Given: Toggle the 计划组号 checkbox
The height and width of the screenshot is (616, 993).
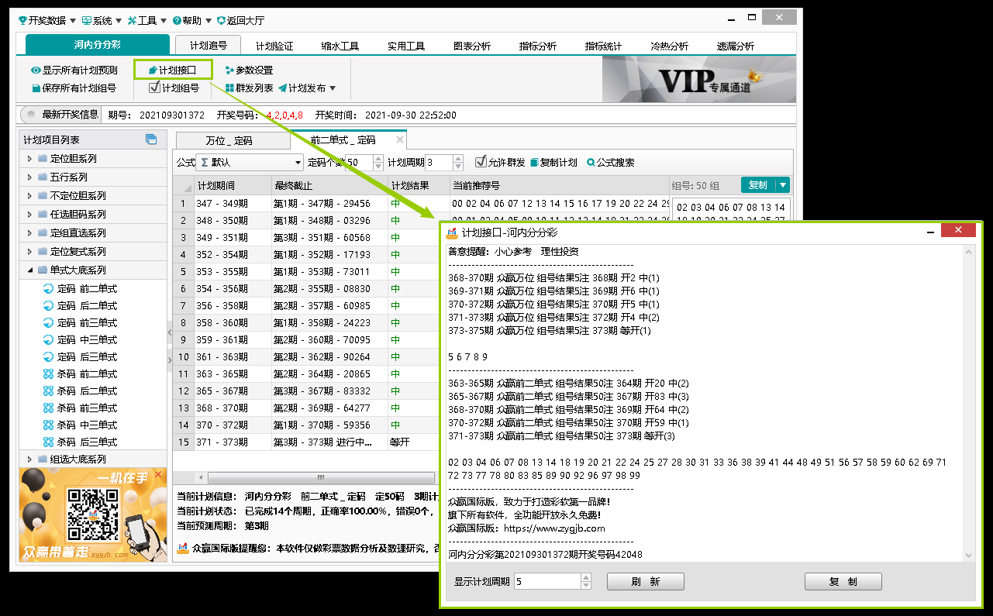Looking at the screenshot, I should (x=154, y=88).
